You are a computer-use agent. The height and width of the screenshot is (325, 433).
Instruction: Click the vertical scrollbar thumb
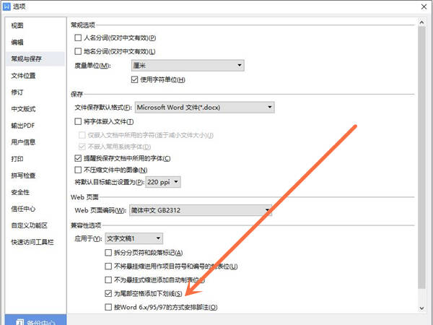tap(421, 157)
